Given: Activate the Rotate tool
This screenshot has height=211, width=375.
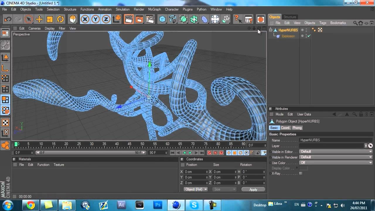Looking at the screenshot, I should coord(60,19).
